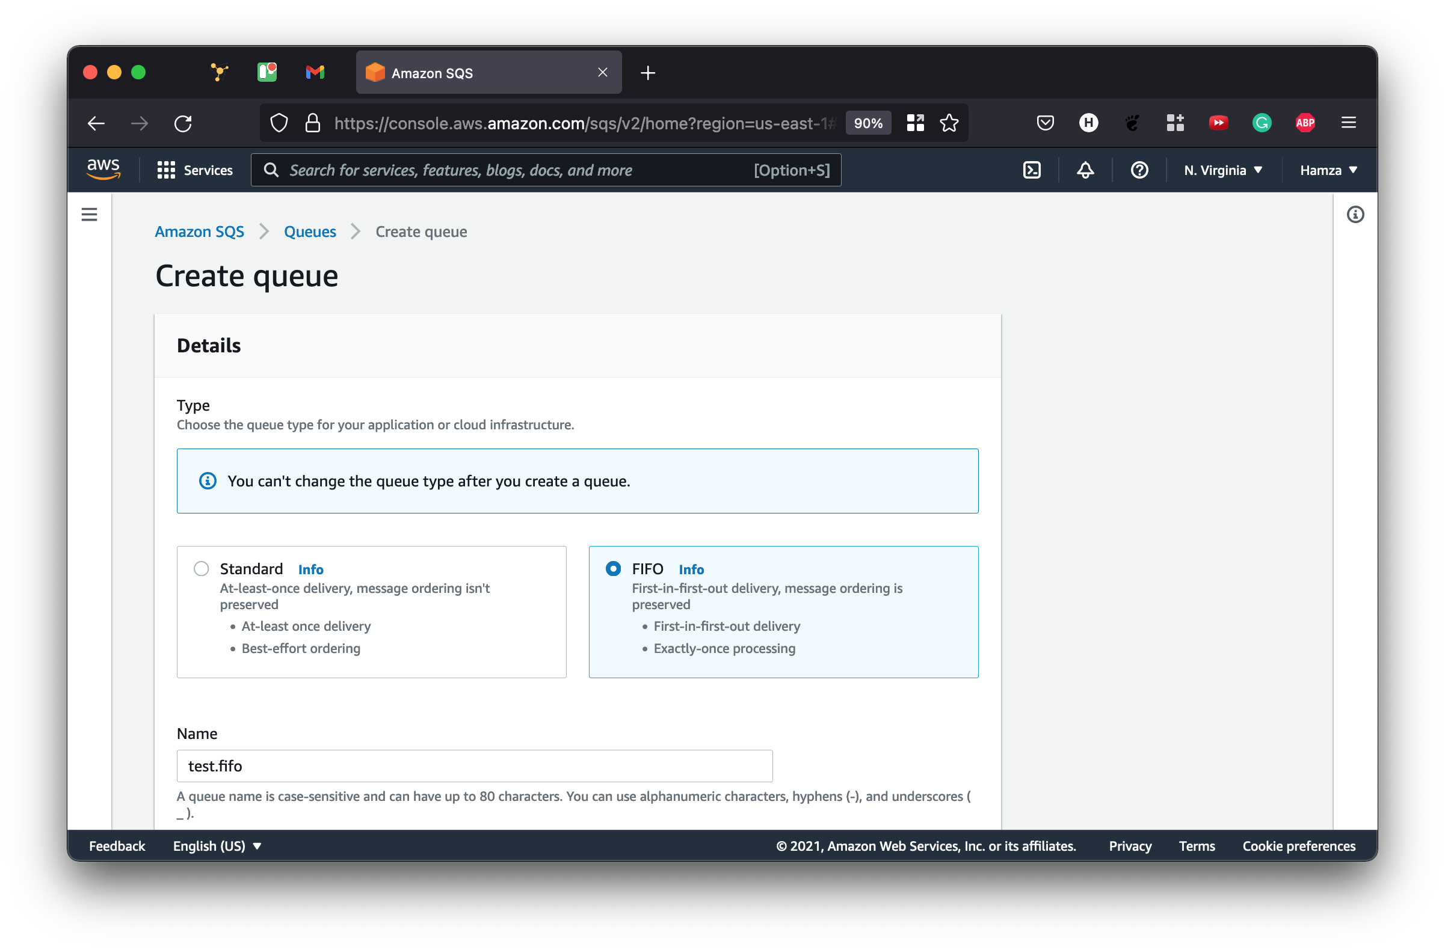
Task: Click the Adblock Plus extension icon
Action: [1305, 123]
